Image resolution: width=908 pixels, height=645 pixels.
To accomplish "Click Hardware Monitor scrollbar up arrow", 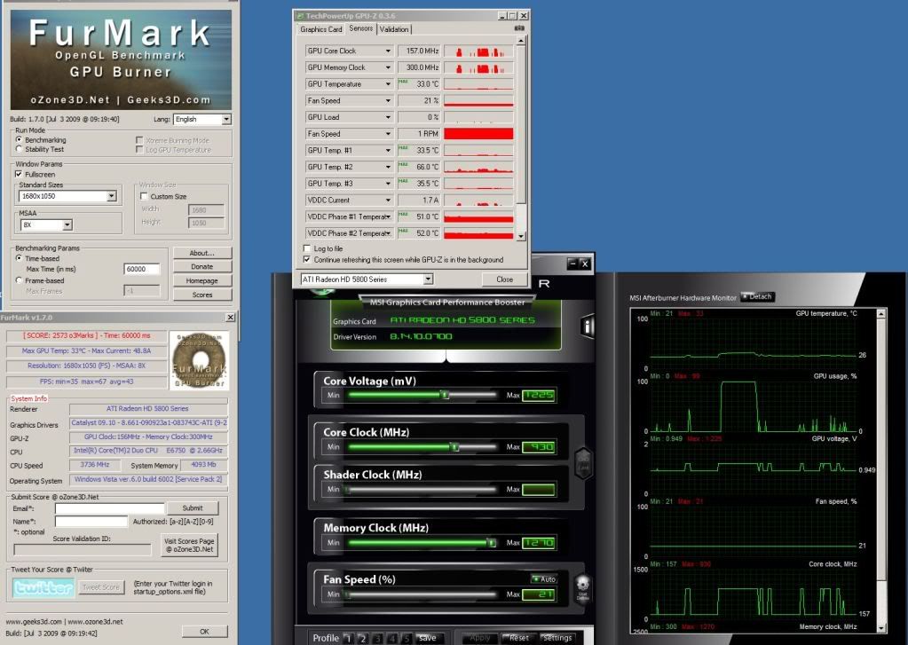I will (880, 314).
